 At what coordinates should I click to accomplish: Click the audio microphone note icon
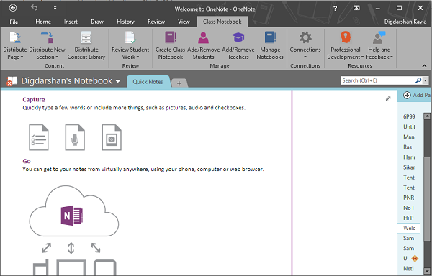pyautogui.click(x=75, y=137)
